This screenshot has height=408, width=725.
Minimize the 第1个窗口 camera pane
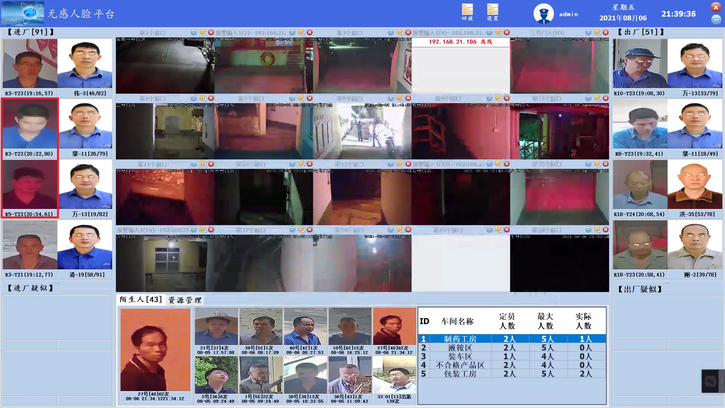(x=194, y=32)
